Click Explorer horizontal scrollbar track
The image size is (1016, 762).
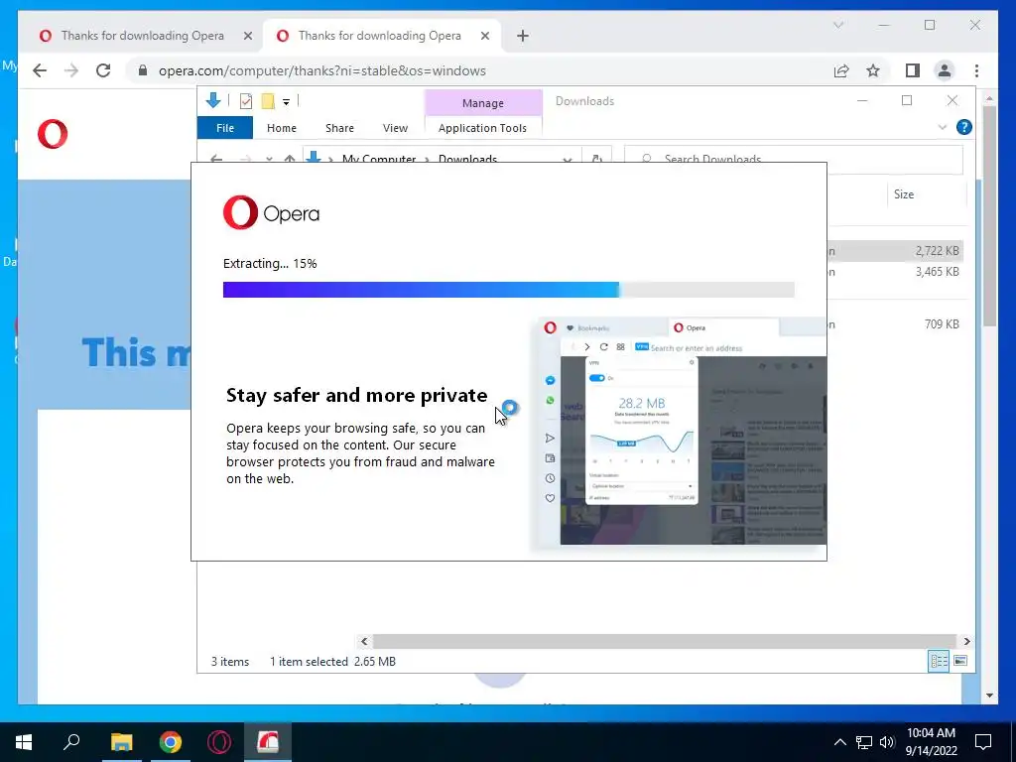(x=665, y=641)
